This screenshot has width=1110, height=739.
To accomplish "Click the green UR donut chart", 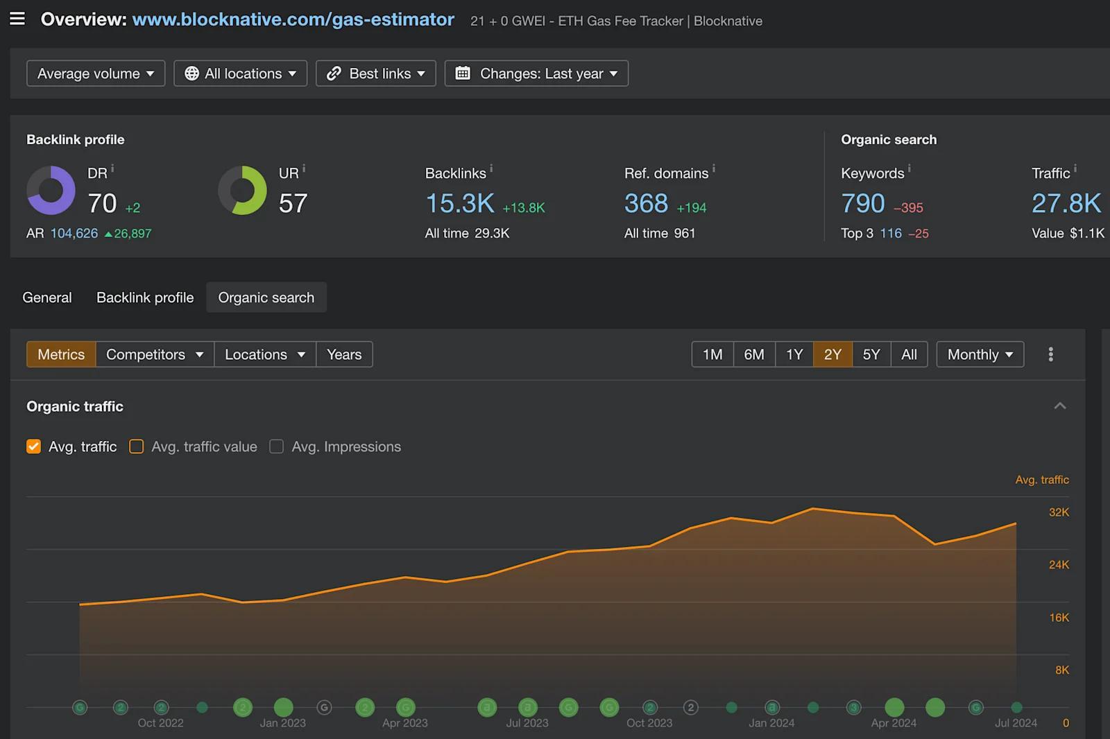I will (242, 190).
